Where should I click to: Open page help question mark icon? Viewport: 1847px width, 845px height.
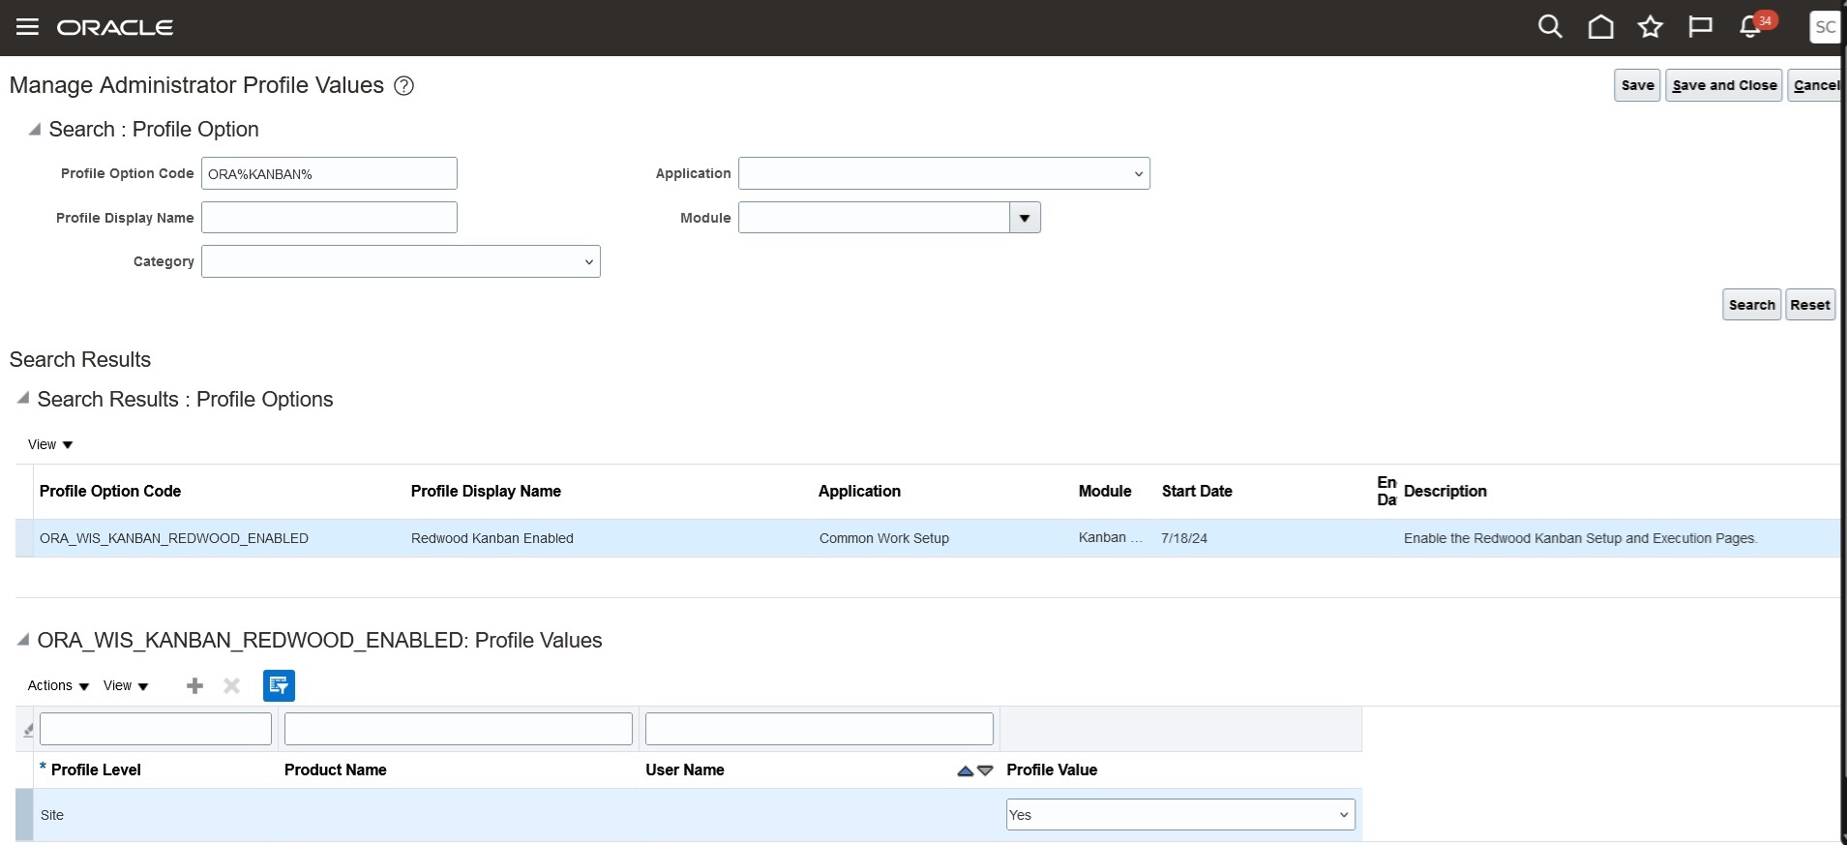[x=404, y=85]
